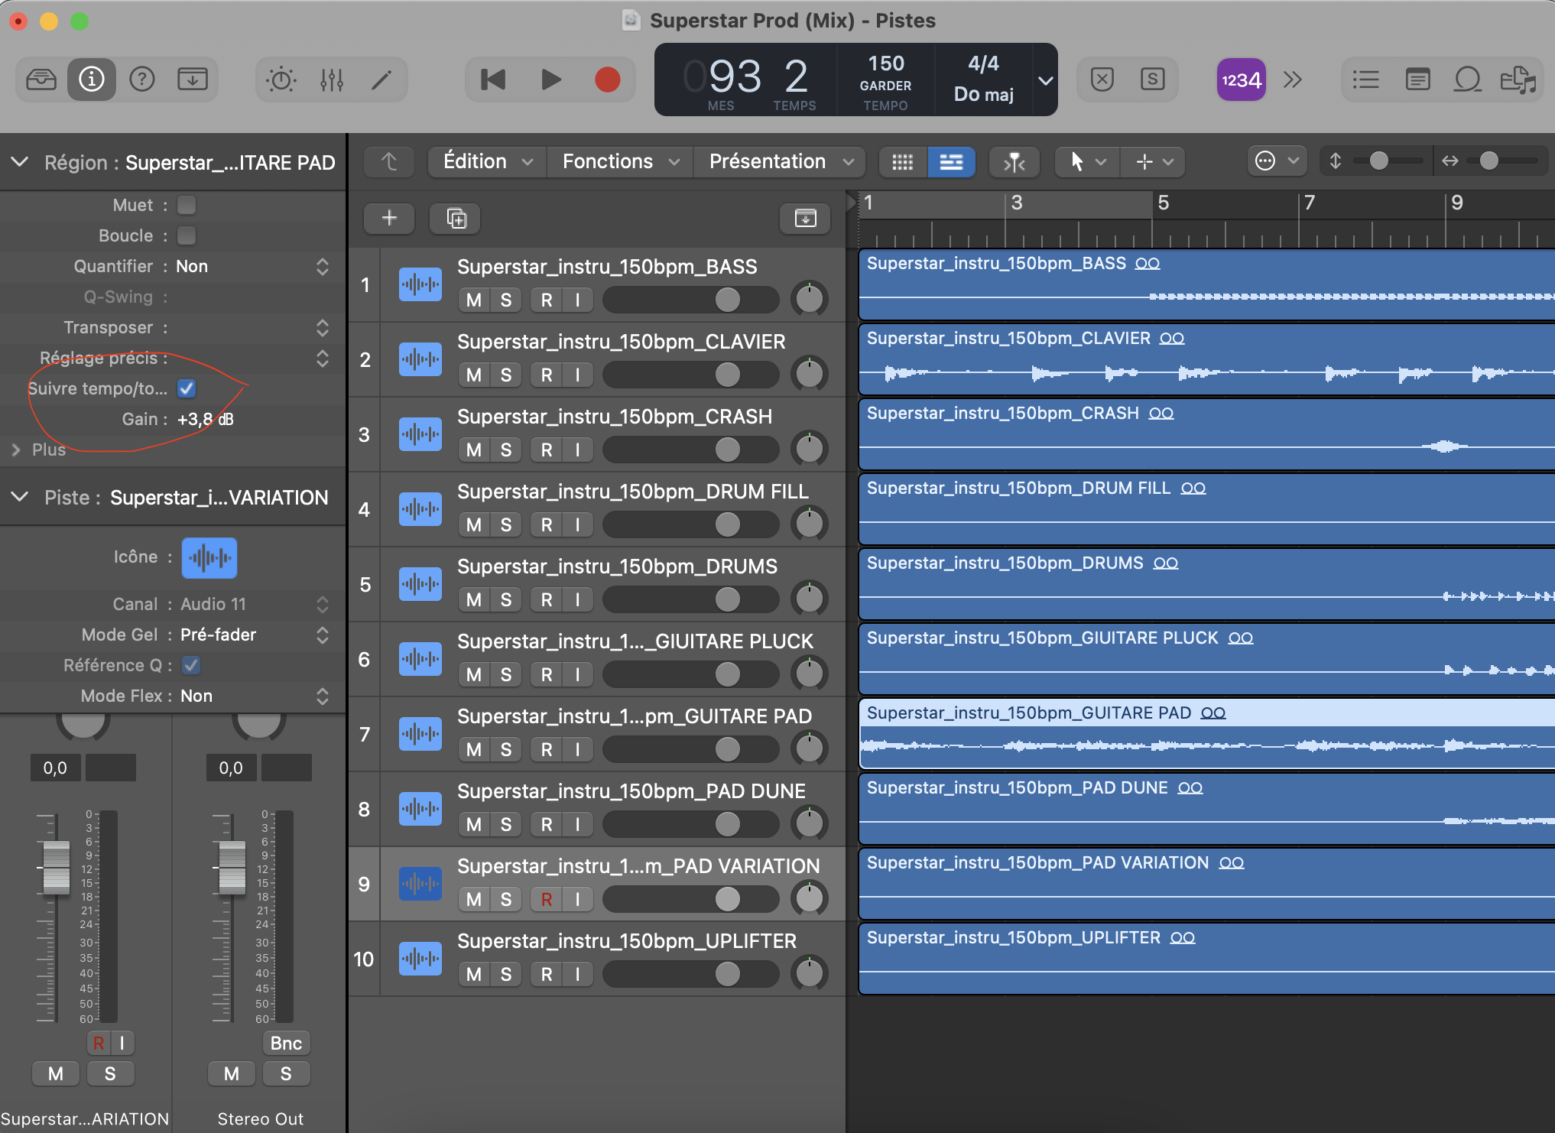1555x1133 pixels.
Task: Uncheck the Suivre tempo checkbox
Action: click(x=187, y=388)
